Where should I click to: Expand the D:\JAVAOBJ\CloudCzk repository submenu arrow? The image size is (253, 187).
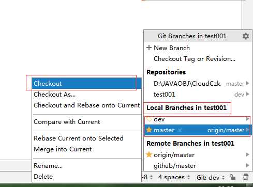tap(248, 83)
